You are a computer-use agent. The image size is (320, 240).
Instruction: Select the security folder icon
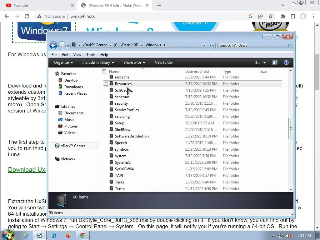(x=111, y=103)
